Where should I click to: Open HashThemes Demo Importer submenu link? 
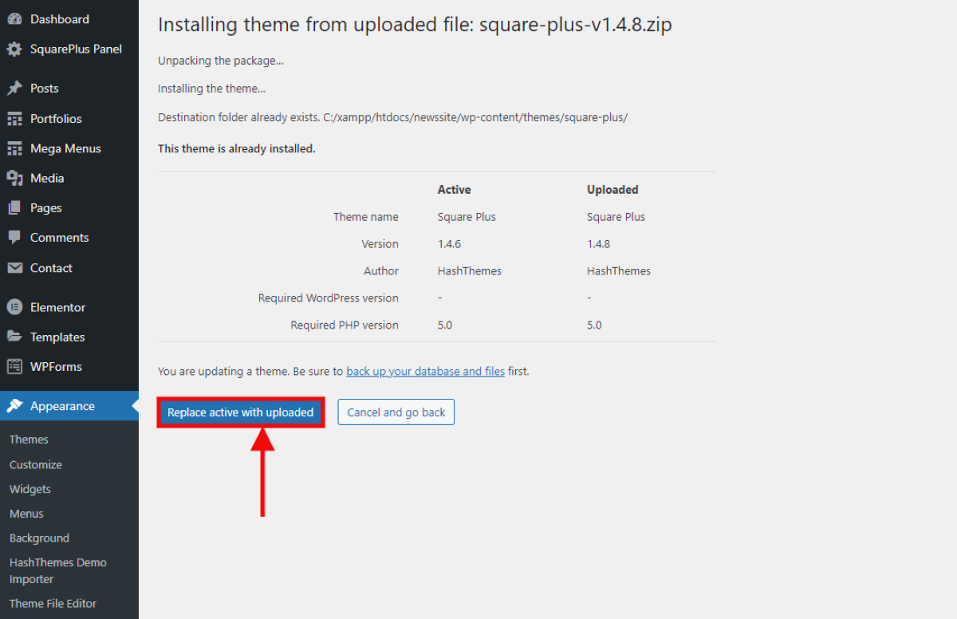point(58,571)
